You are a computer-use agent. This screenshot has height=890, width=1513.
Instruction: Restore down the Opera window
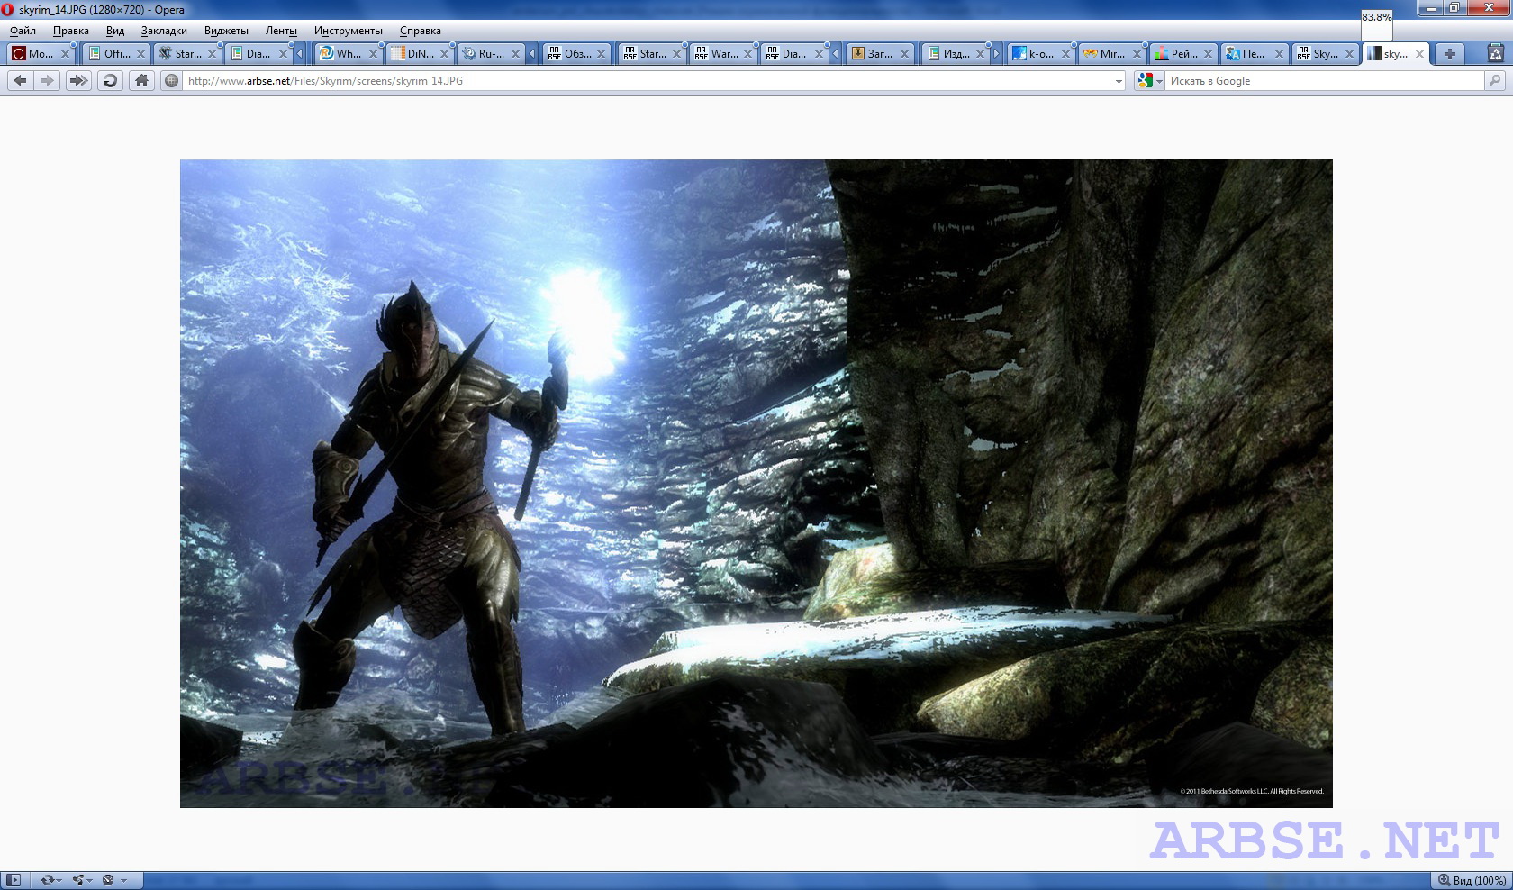1454,7
